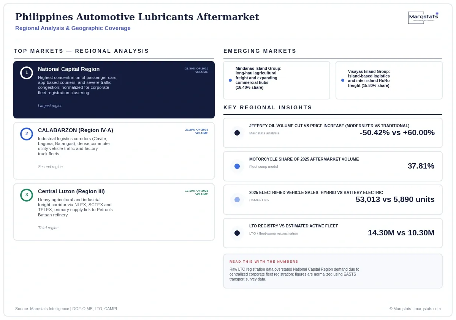Click the 37.81% motorcycle share value
This screenshot has width=456, height=320.
pyautogui.click(x=421, y=166)
